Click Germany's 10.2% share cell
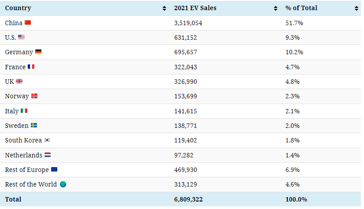 pyautogui.click(x=294, y=52)
